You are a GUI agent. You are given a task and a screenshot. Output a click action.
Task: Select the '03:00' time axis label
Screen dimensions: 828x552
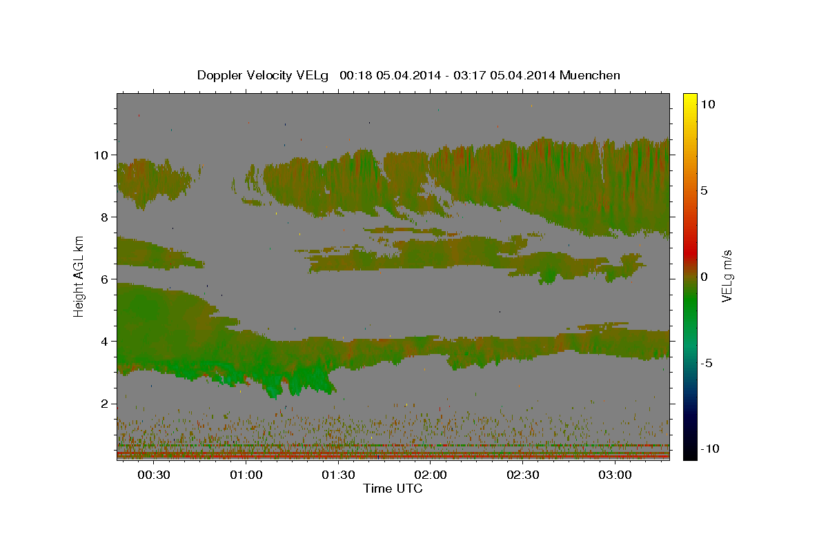(614, 475)
